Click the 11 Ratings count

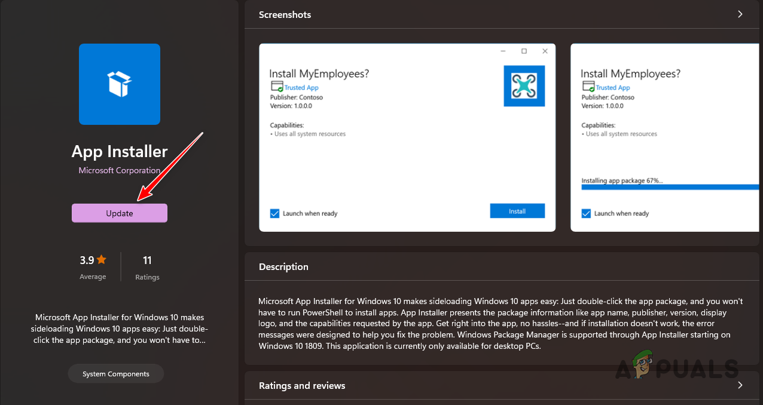tap(147, 266)
